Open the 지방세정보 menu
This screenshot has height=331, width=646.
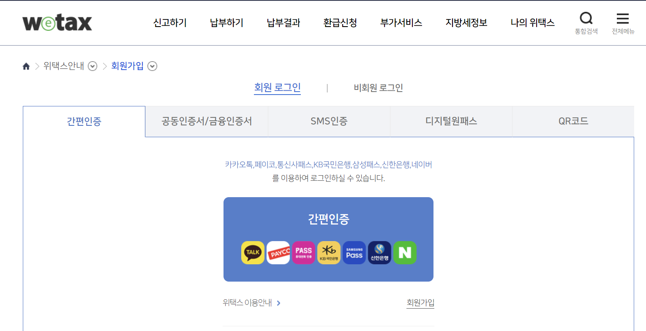(466, 23)
